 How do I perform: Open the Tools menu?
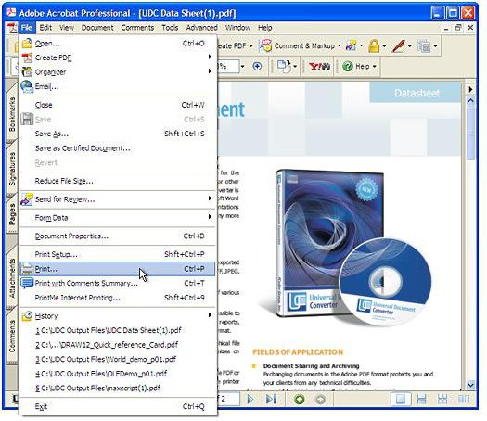tap(170, 28)
